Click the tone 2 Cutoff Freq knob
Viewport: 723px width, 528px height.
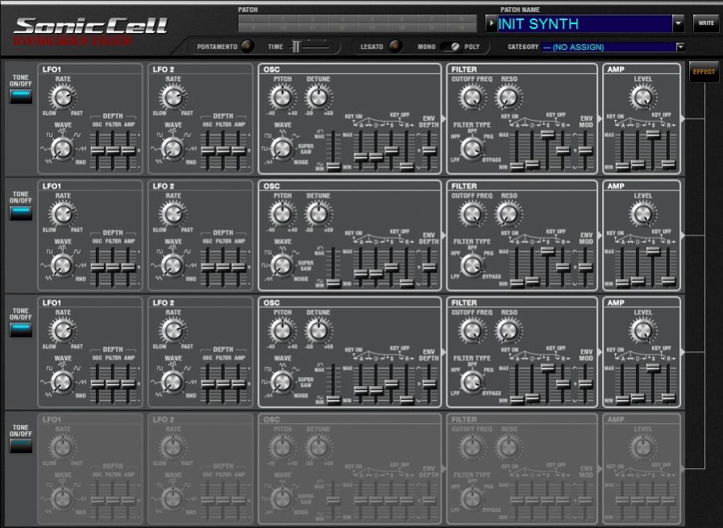click(x=472, y=214)
